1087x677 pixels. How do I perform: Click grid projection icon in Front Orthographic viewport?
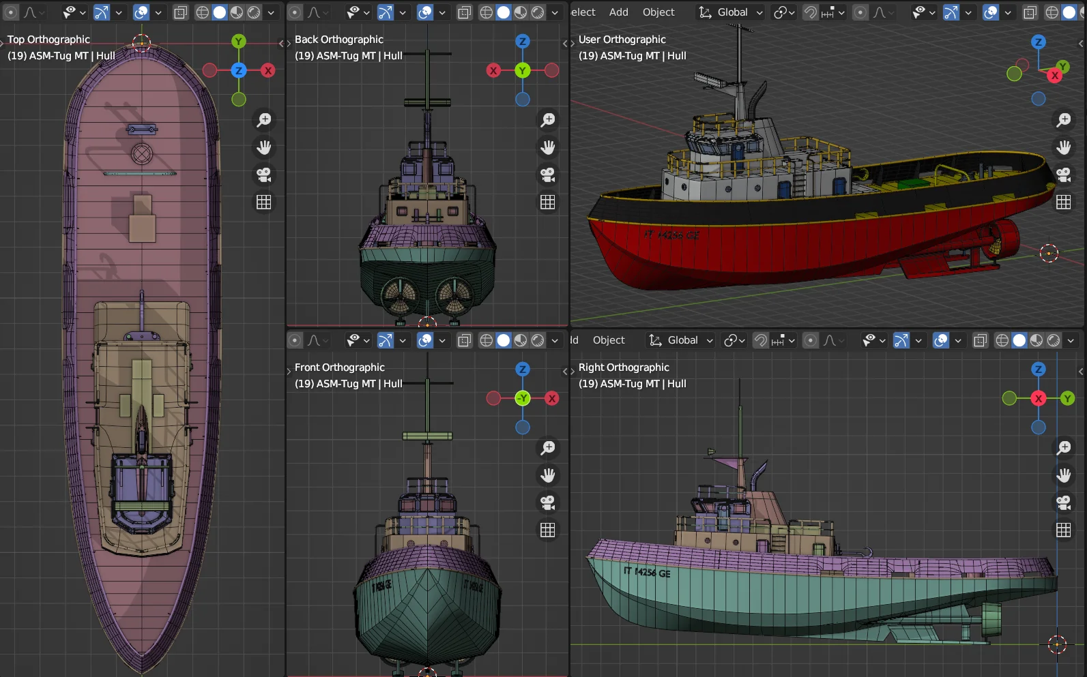click(548, 530)
